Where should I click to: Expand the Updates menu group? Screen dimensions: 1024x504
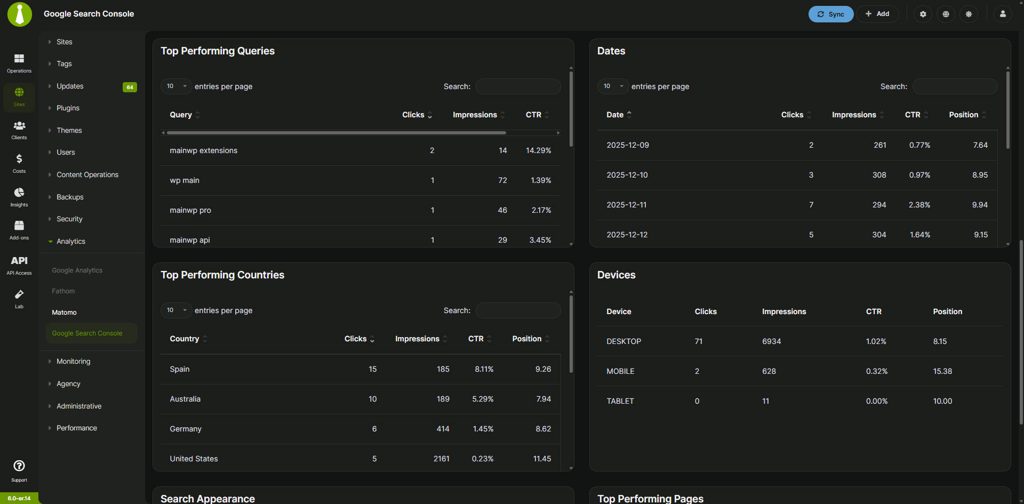[x=70, y=86]
